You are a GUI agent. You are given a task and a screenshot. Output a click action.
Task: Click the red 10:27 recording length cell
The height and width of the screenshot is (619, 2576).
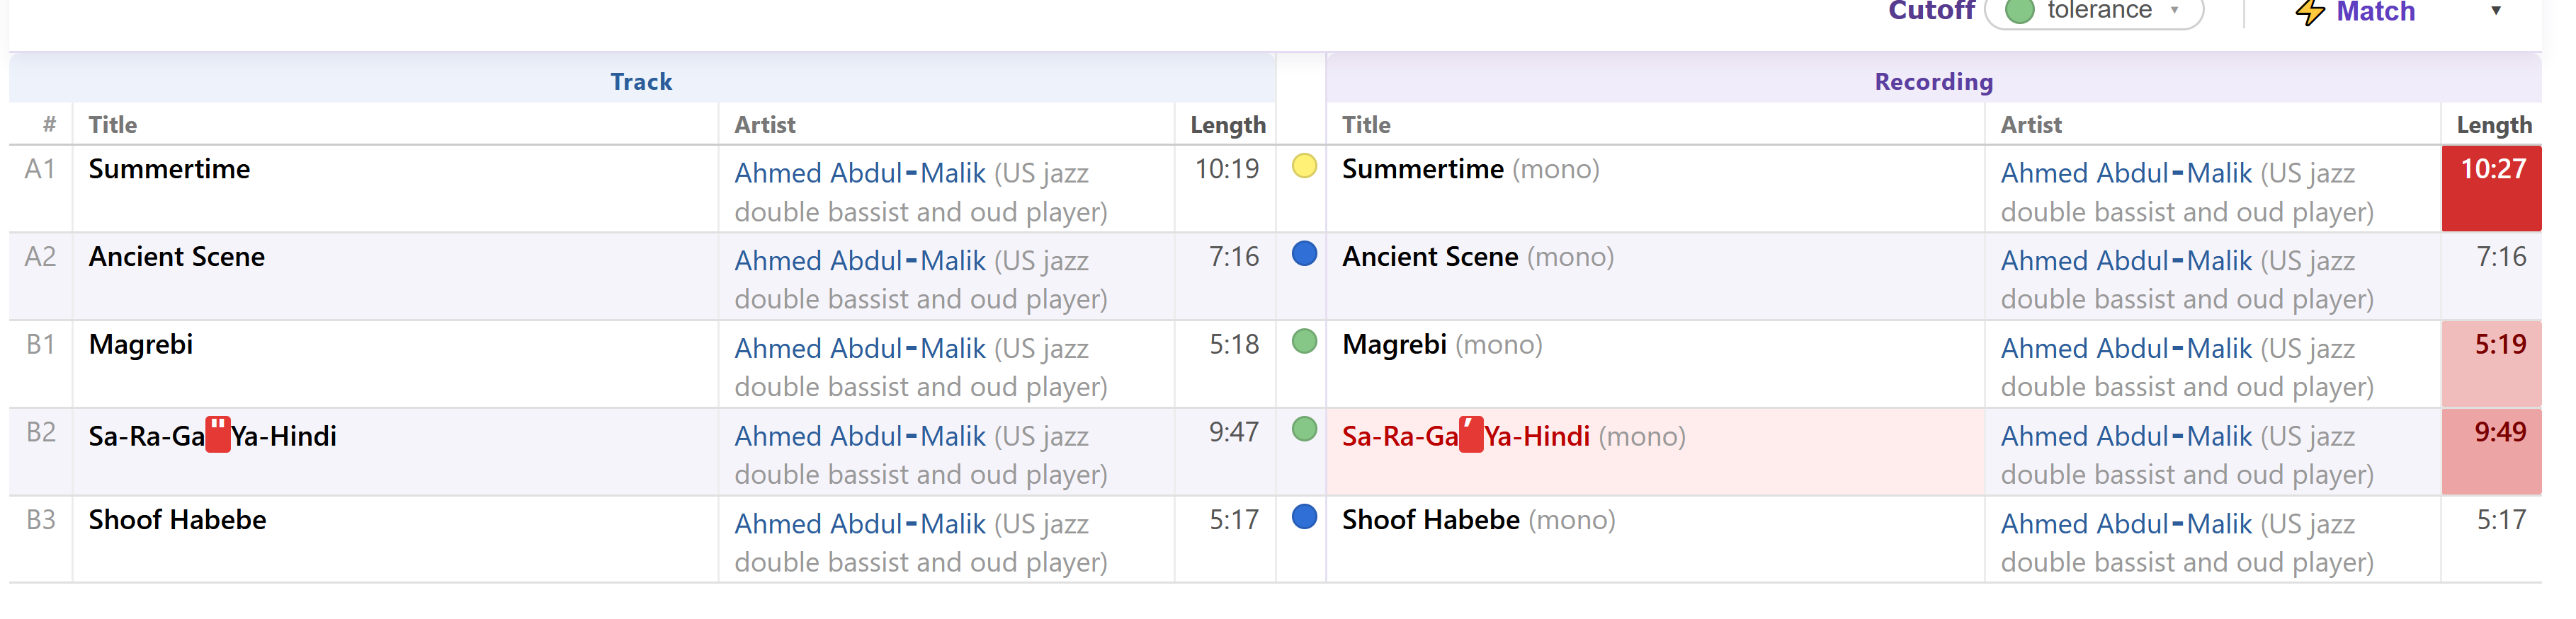[2491, 189]
